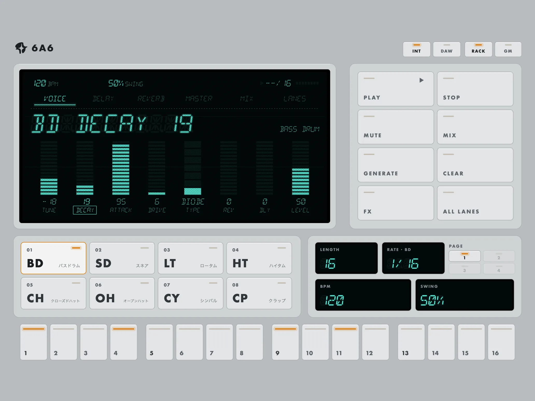Image resolution: width=535 pixels, height=401 pixels.
Task: Select the DECAY parameter label
Action: [x=85, y=210]
